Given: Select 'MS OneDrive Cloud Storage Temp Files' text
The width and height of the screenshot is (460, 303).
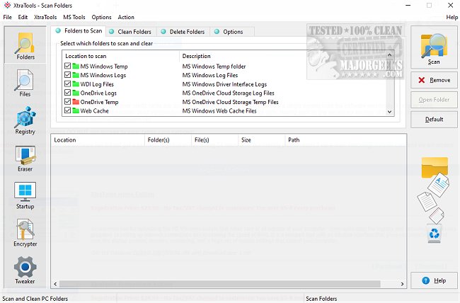Looking at the screenshot, I should pyautogui.click(x=230, y=102).
